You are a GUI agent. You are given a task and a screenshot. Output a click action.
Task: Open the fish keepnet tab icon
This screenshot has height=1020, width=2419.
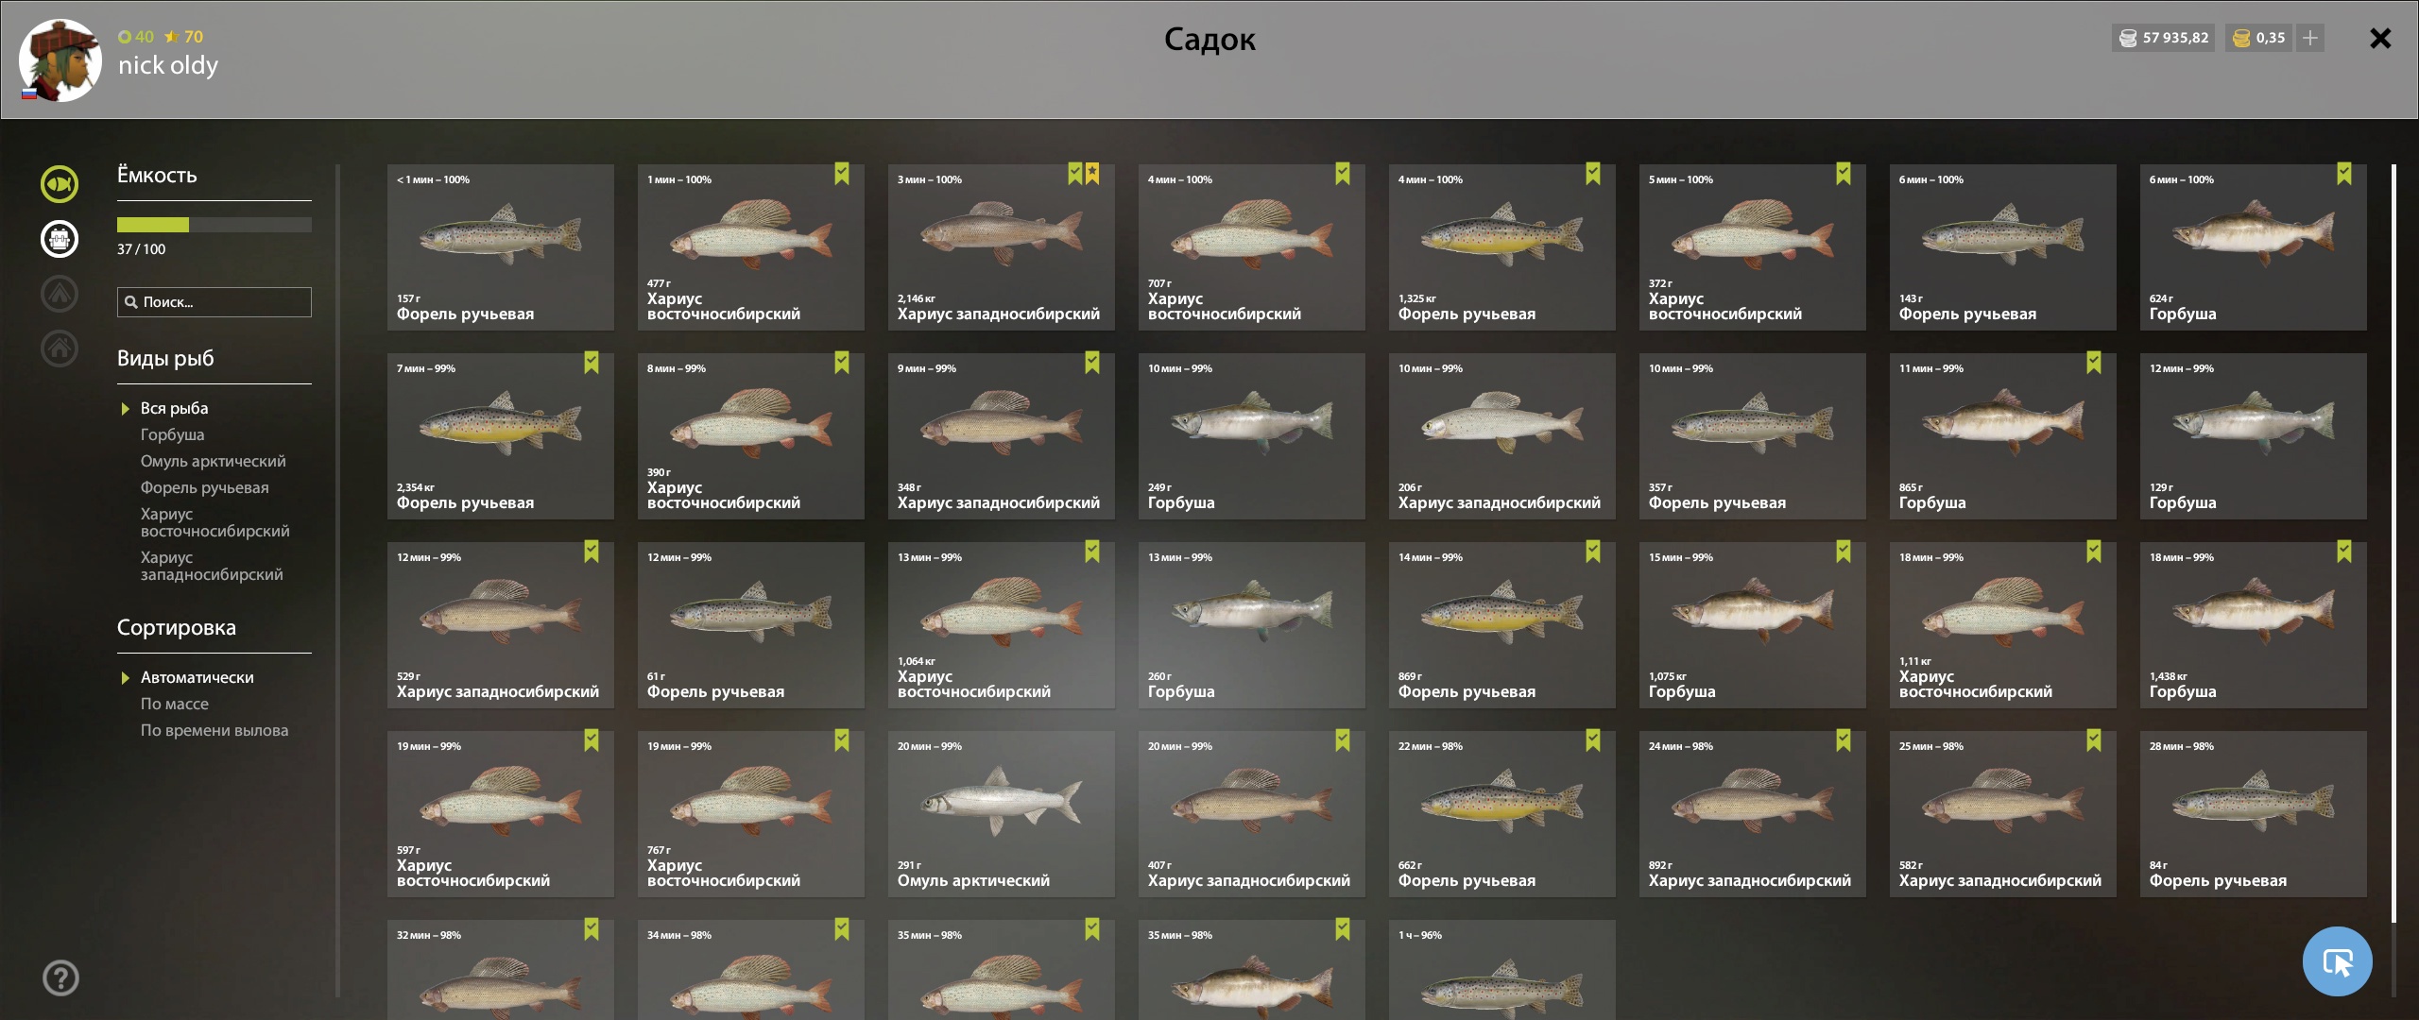(x=60, y=184)
